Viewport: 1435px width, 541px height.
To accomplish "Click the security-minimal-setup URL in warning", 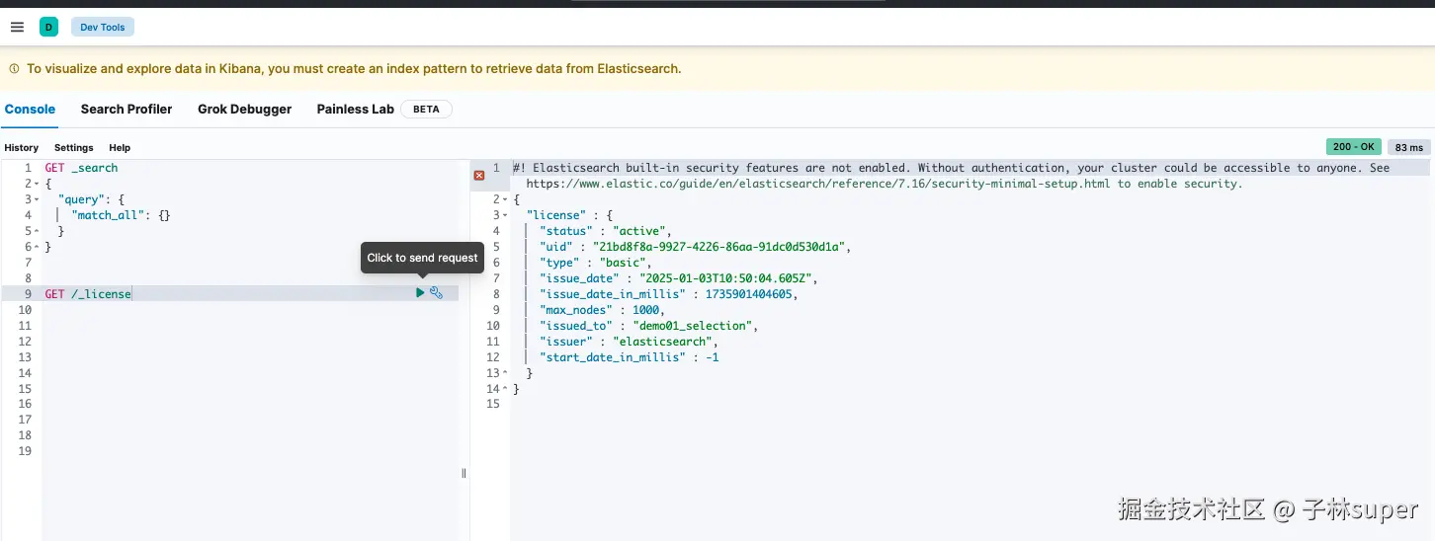I will 818,184.
